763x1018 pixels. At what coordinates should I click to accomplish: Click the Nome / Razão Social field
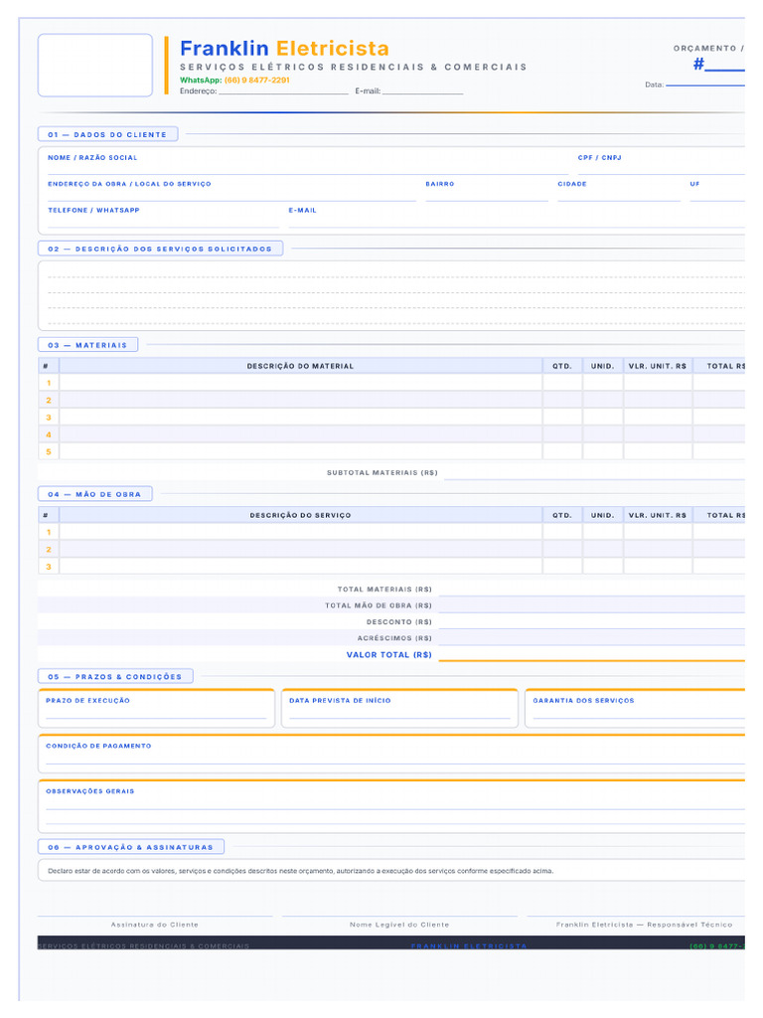(x=308, y=168)
